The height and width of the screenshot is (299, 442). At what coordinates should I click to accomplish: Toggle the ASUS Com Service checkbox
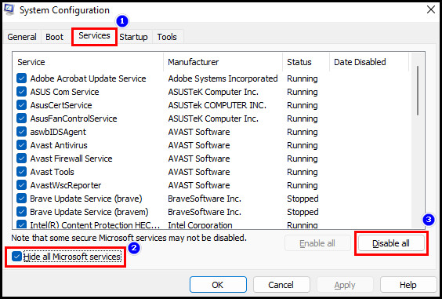tap(21, 92)
